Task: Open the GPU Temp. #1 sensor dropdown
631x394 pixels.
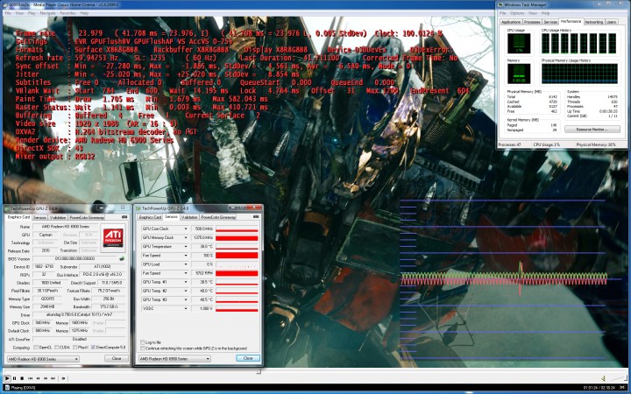Action: [186, 282]
